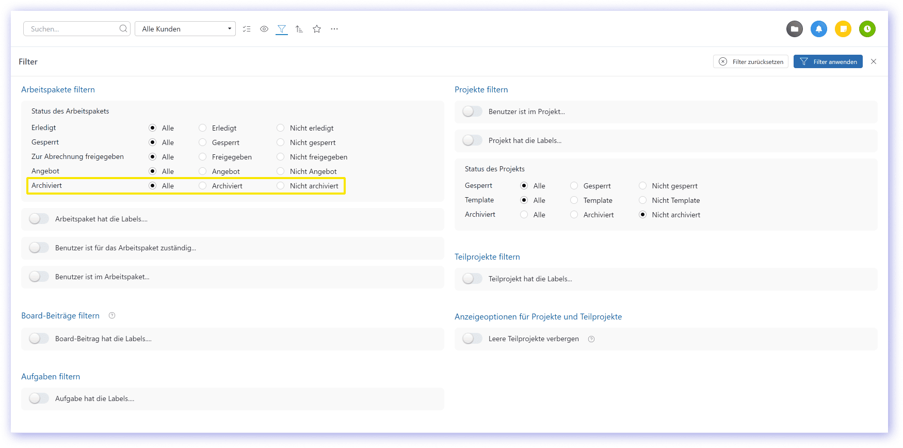The image size is (903, 448).
Task: Click the sort order icon in the toolbar
Action: (299, 29)
